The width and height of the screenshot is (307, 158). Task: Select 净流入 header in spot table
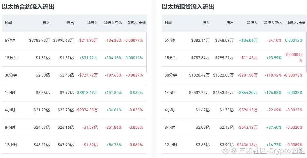252,23
